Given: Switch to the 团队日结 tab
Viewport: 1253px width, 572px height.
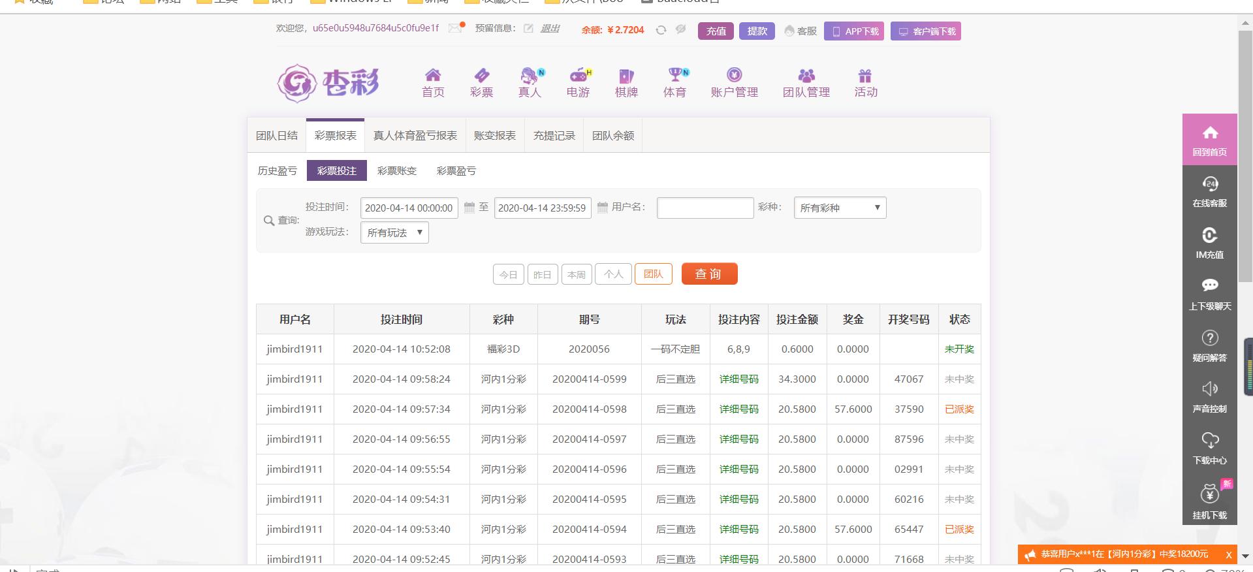Looking at the screenshot, I should (x=277, y=136).
